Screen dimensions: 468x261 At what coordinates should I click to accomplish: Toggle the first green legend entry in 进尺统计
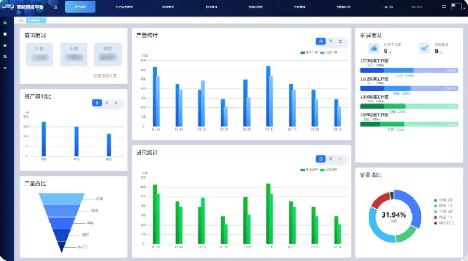coord(309,170)
